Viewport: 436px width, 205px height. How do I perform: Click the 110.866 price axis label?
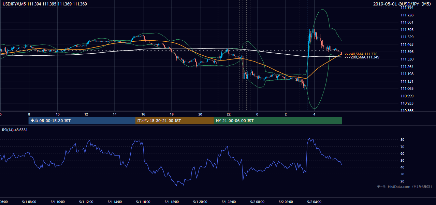(x=407, y=111)
